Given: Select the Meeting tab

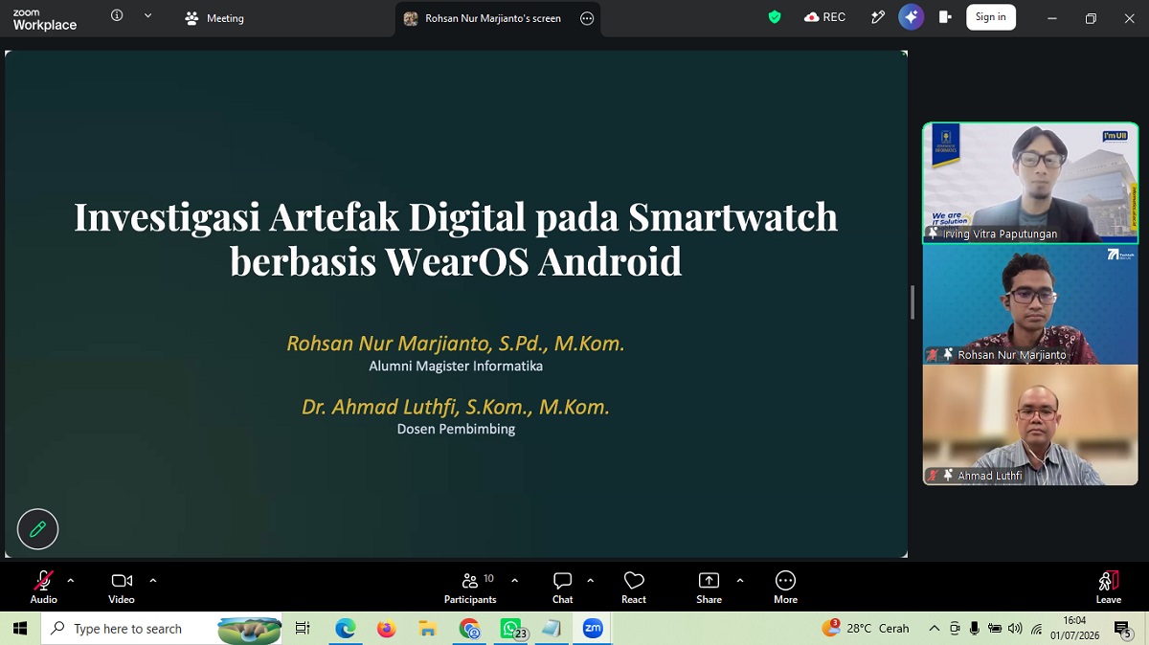Looking at the screenshot, I should [214, 18].
